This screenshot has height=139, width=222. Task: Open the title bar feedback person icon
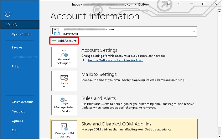coord(169,4)
